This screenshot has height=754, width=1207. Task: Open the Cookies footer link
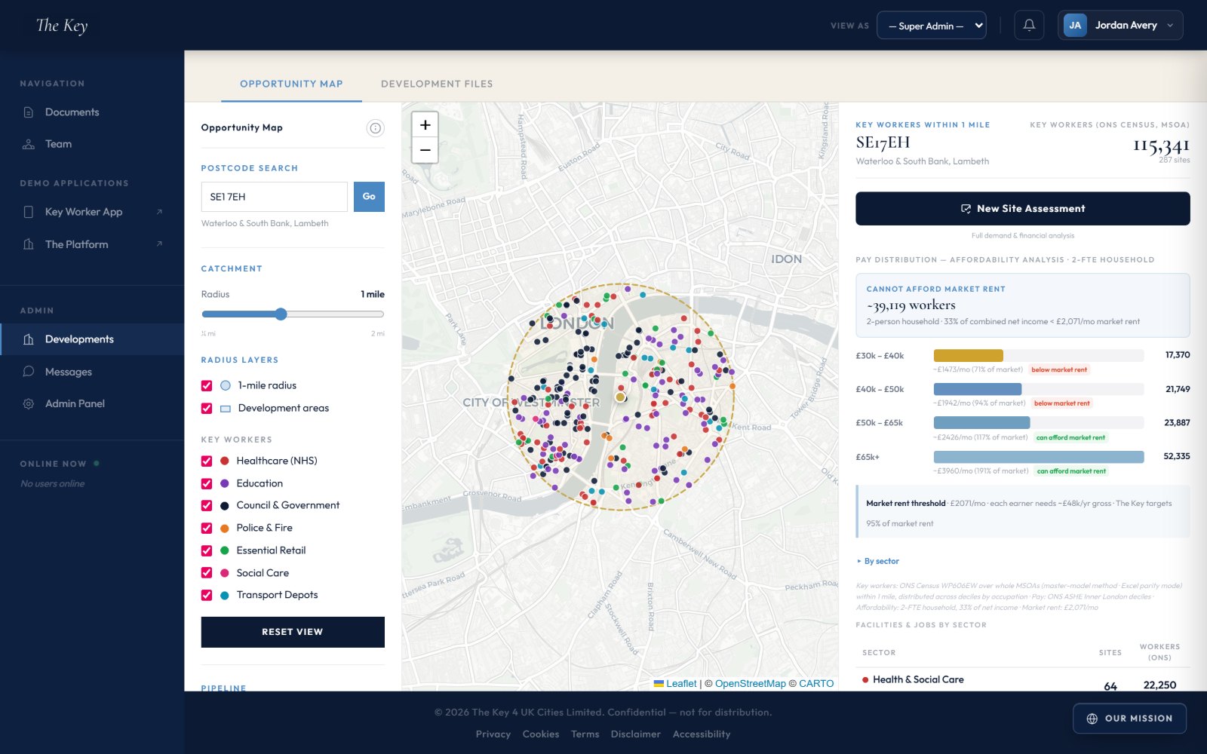[541, 734]
